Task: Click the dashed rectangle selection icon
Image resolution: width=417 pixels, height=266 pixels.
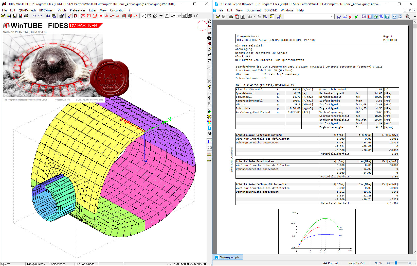Action: (x=209, y=147)
